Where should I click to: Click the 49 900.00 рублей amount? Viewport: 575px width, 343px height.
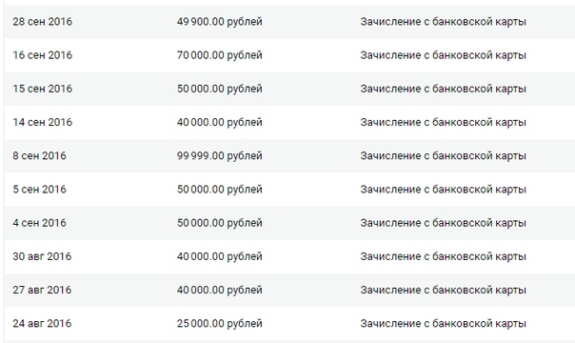[219, 22]
